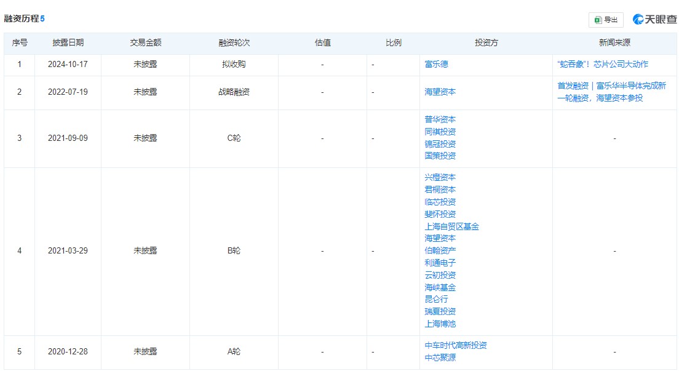Click the 同祺投资 investor link
Viewport: 679px width, 371px height.
(440, 132)
